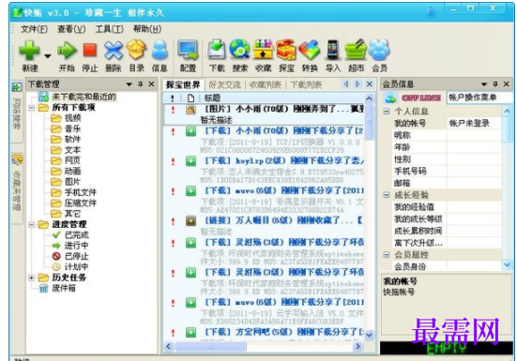
Task: Open the 下载管理 panel dropdown arrow
Action: pyautogui.click(x=129, y=84)
